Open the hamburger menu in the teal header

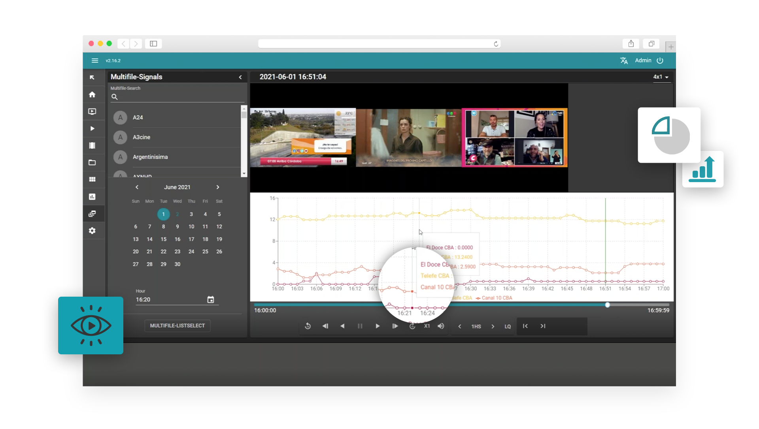[x=95, y=60]
